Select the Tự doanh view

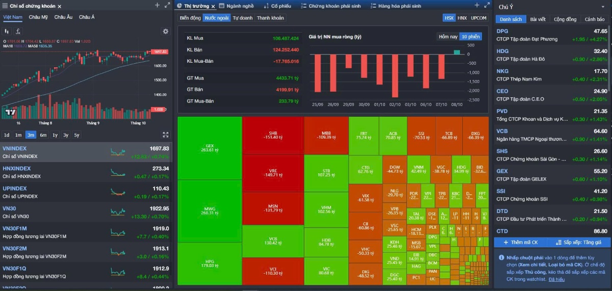(x=242, y=18)
